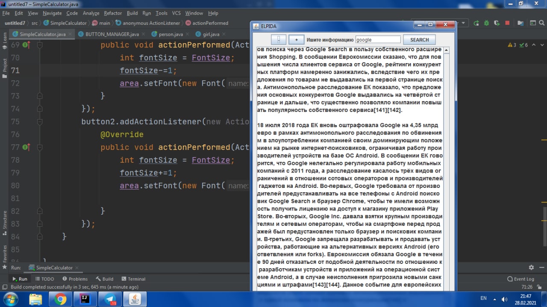The height and width of the screenshot is (307, 547).
Task: Close the SimpleCalculator.java editor tab
Action: click(x=71, y=34)
